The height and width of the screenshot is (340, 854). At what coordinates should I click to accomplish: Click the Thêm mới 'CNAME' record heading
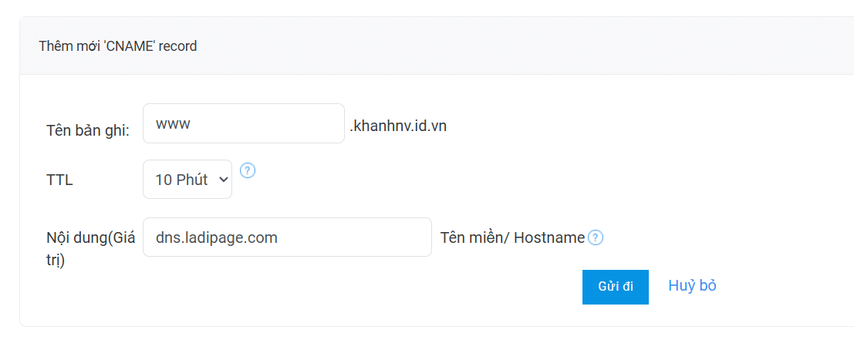(x=118, y=46)
